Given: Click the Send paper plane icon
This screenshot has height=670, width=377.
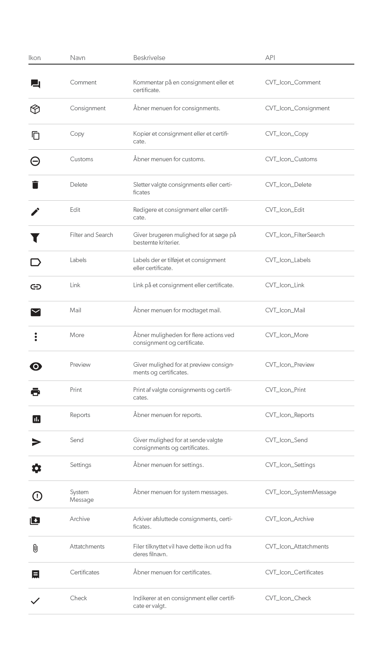Looking at the screenshot, I should 36,442.
